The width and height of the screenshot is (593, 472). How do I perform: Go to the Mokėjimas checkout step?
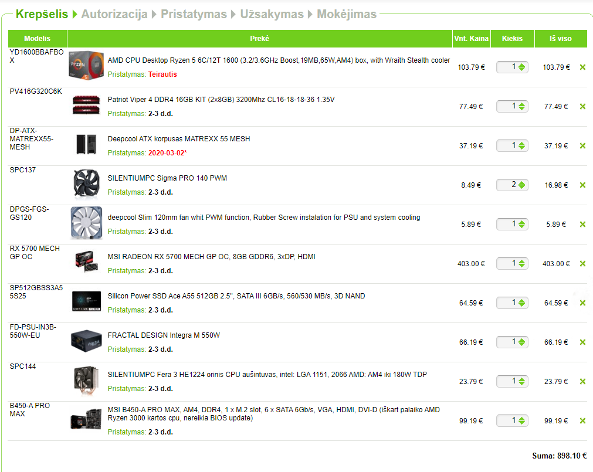[347, 14]
